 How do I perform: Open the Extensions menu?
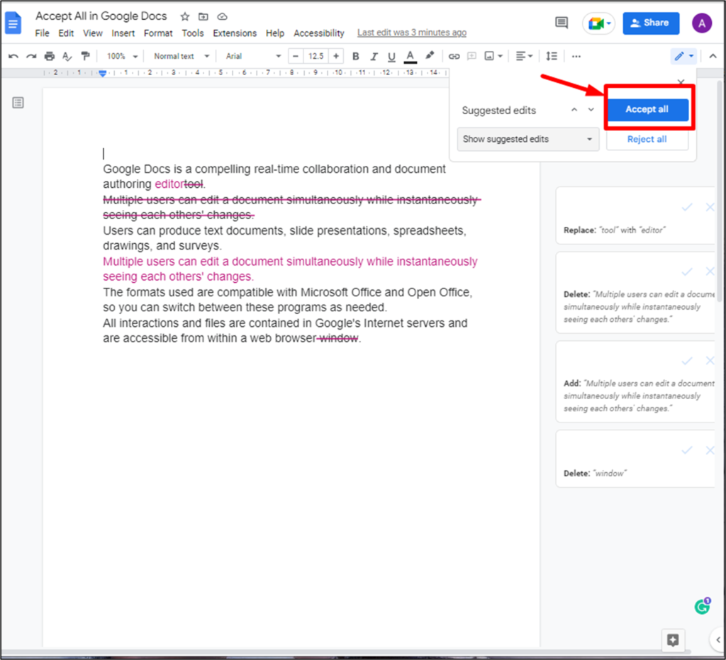click(x=235, y=33)
